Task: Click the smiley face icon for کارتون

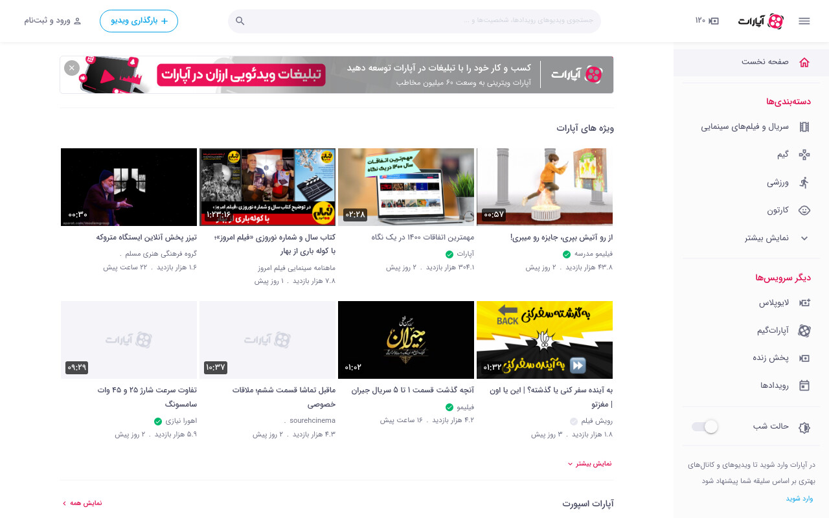Action: tap(804, 210)
